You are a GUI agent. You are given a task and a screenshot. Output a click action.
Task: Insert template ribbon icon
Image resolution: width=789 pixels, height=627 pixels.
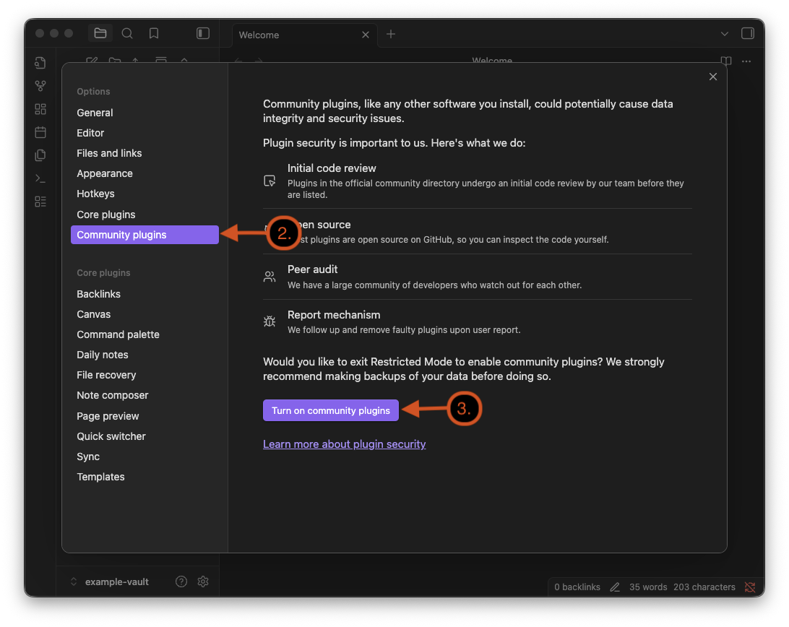(x=40, y=155)
